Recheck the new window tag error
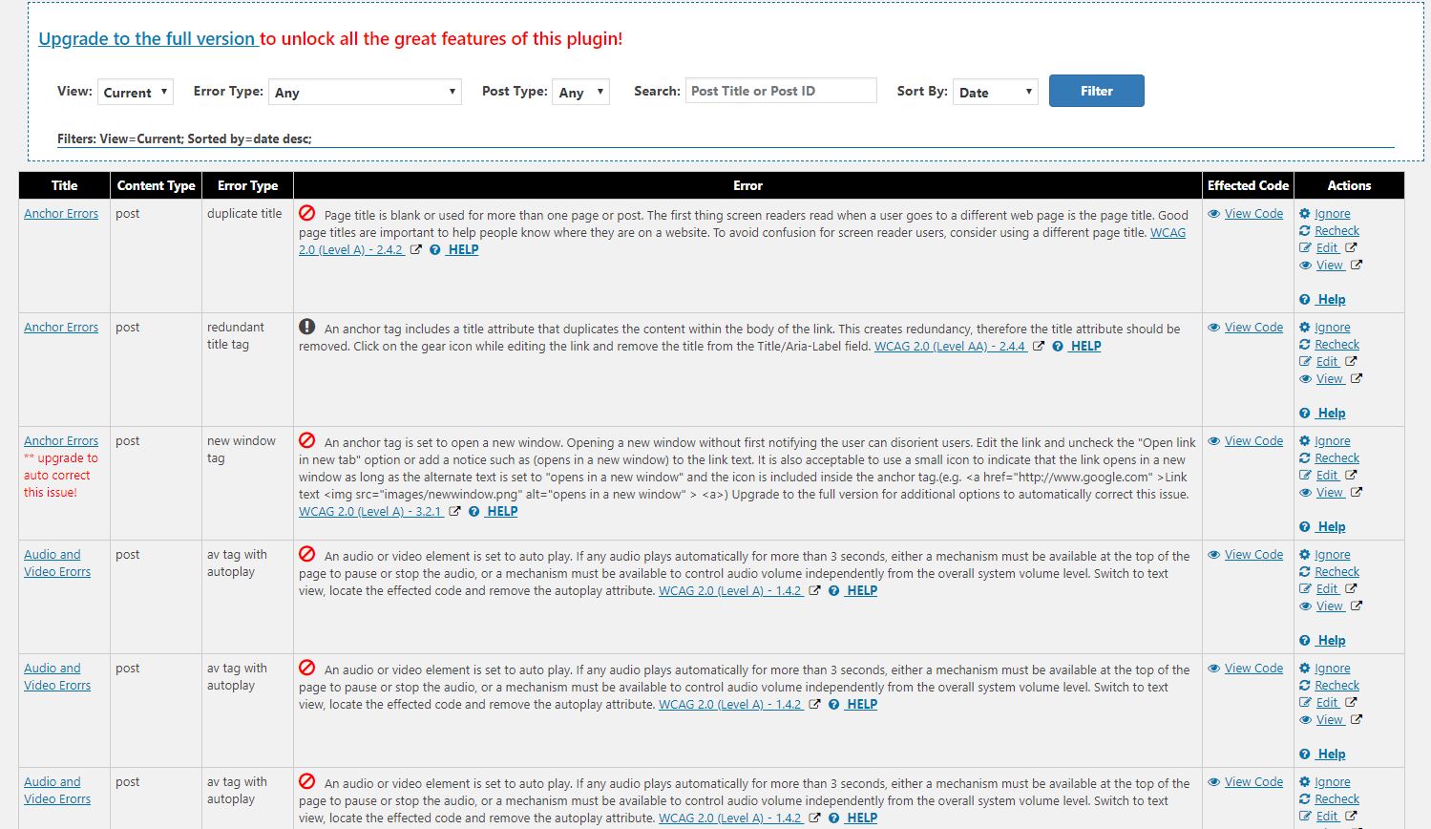Screen dimensions: 1431x829 1336,458
